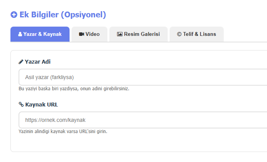Go to the Telif & Lisans tab

click(x=197, y=34)
